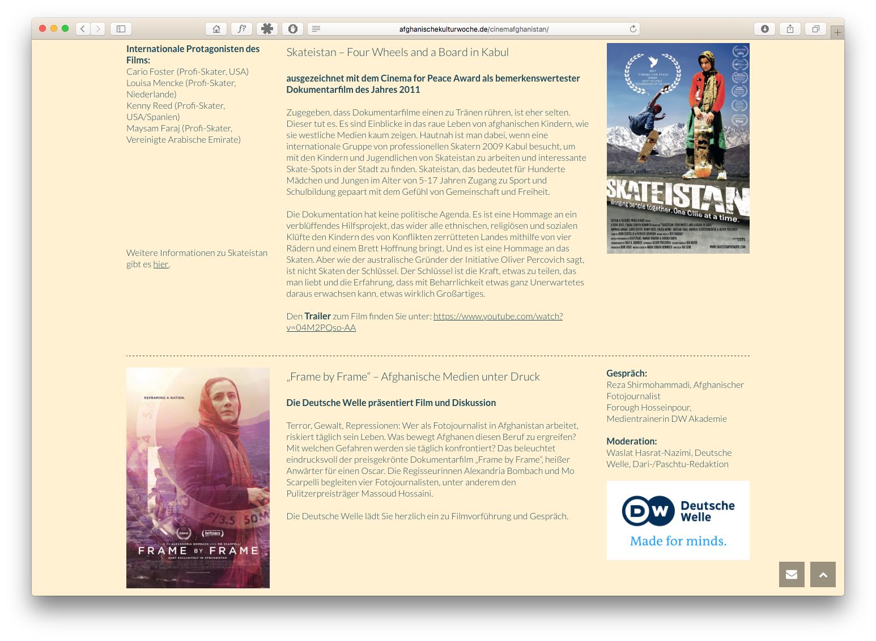Click 'Waslat Hasrat-Nazimi, Deutsche' text
876x641 pixels.
(669, 453)
